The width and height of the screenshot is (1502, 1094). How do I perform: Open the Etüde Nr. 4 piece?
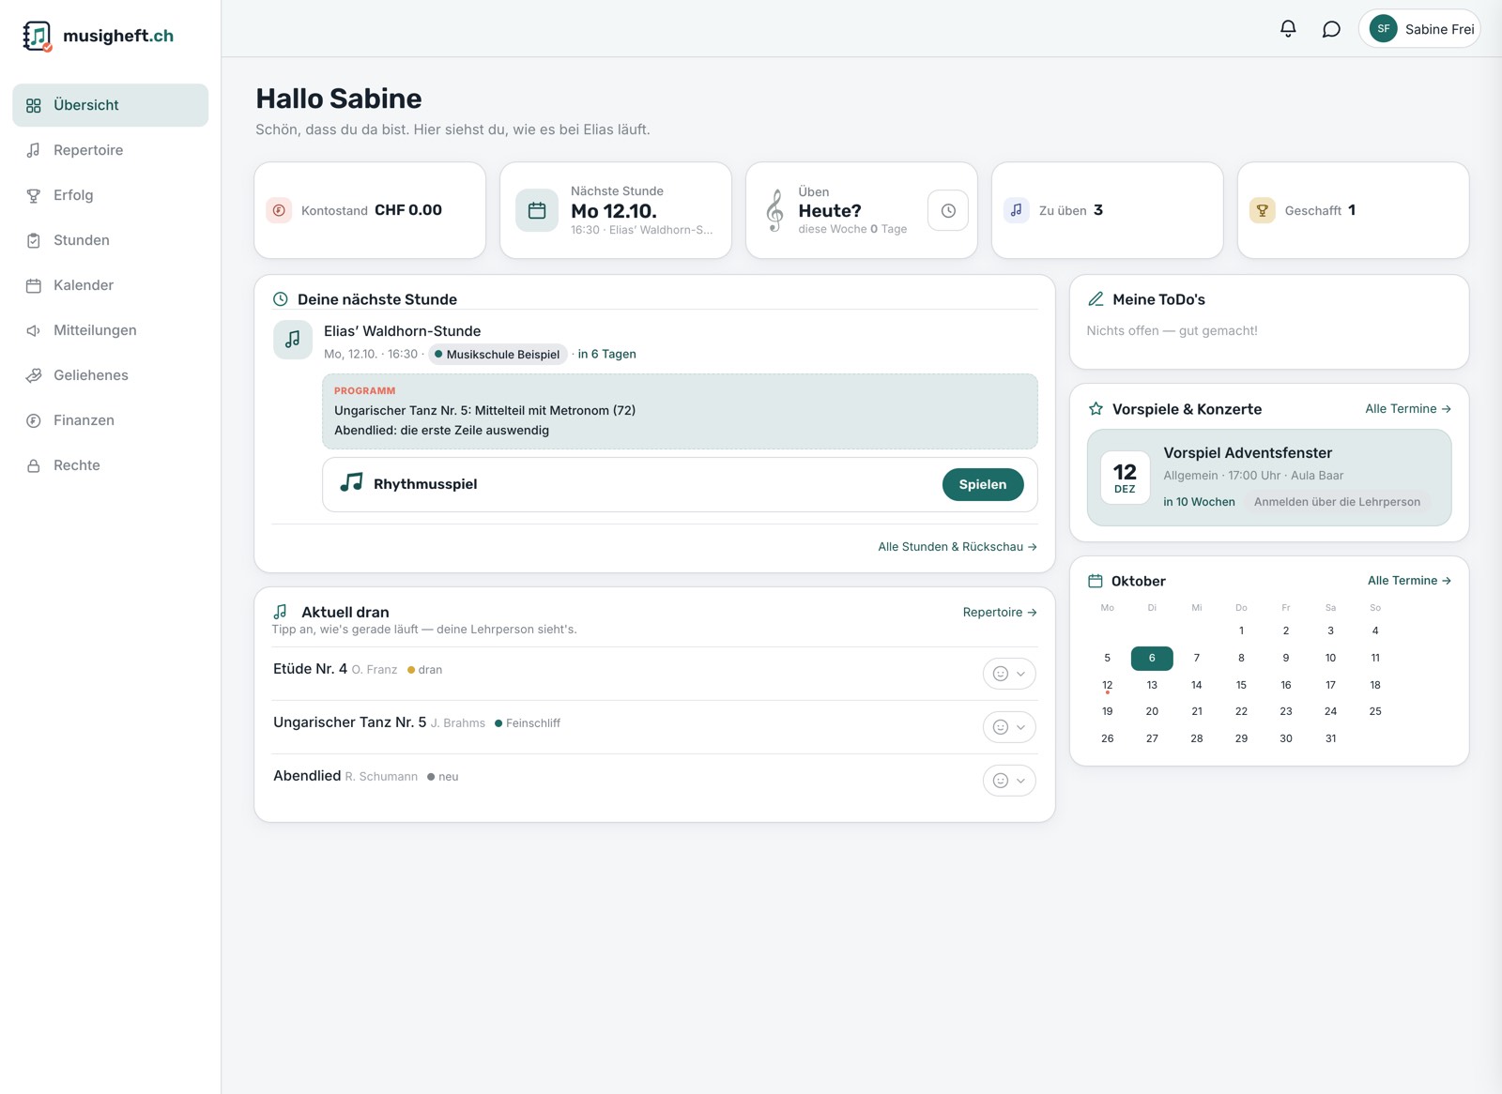point(310,669)
